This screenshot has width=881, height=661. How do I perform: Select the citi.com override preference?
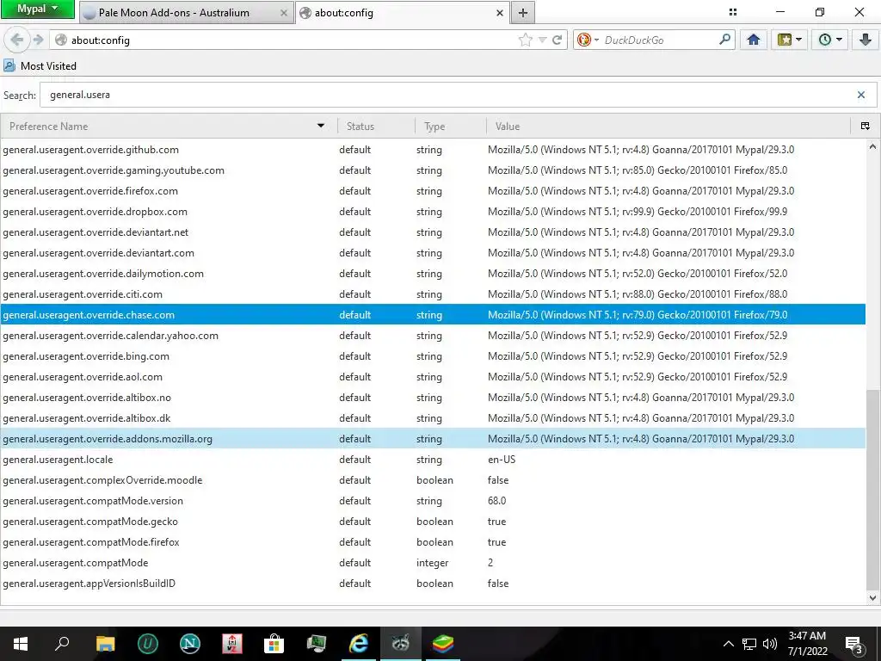tap(433, 294)
